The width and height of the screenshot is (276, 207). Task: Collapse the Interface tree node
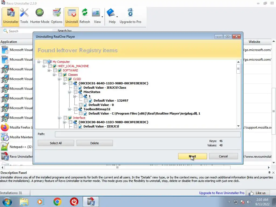(x=59, y=118)
